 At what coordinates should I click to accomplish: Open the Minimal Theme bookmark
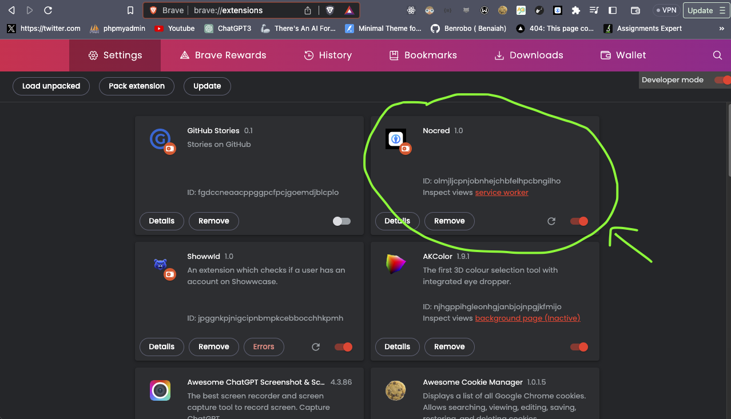(383, 28)
